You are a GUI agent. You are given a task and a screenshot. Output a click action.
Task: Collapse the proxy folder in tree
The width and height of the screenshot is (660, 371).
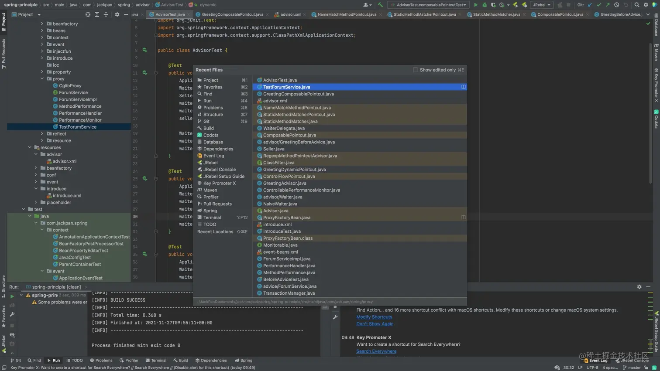pyautogui.click(x=42, y=79)
